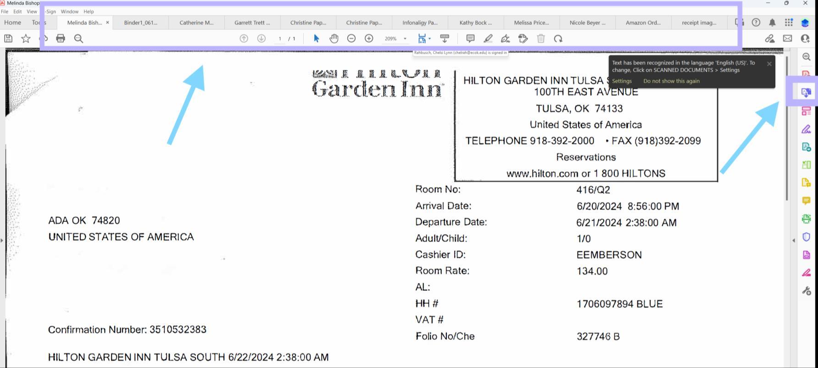Open the More Tools wrench icon
818x368 pixels.
(806, 290)
